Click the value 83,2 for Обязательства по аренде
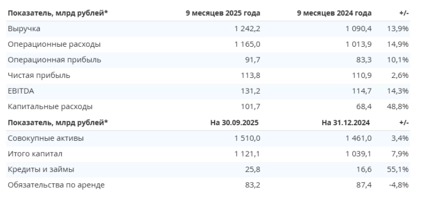 (253, 185)
